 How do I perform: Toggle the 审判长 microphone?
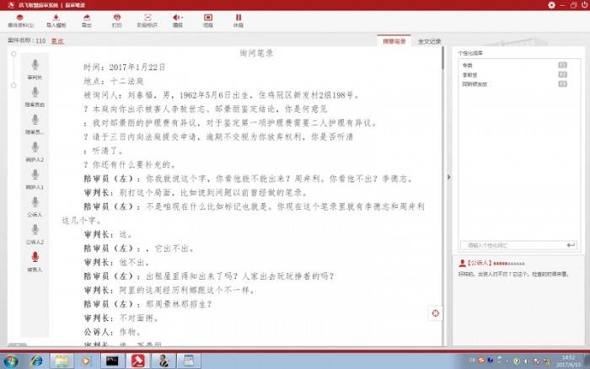pyautogui.click(x=35, y=65)
